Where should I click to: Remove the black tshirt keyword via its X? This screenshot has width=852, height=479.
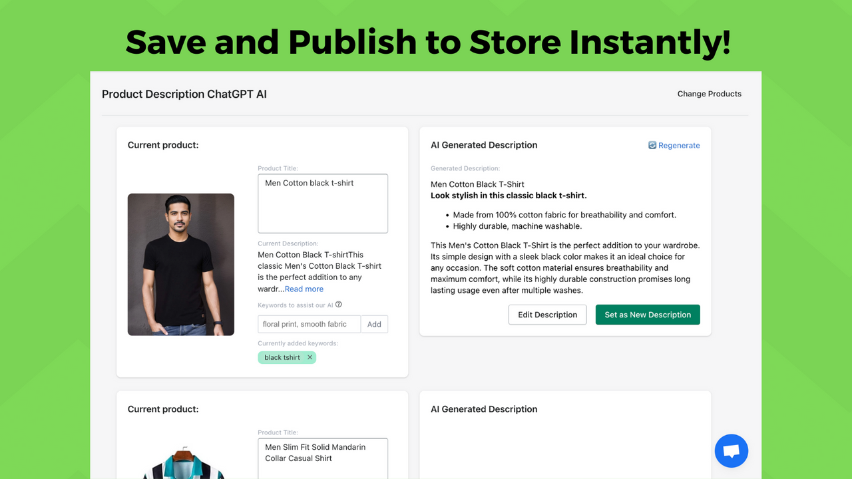(x=310, y=357)
